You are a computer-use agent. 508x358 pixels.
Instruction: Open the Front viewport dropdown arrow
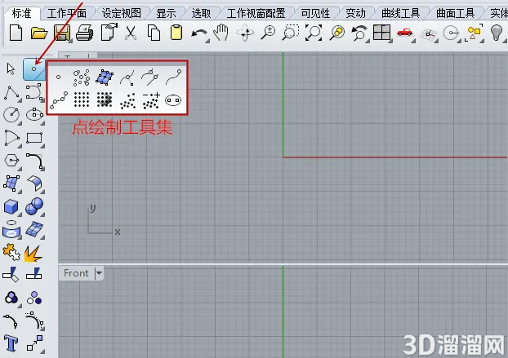tap(99, 273)
